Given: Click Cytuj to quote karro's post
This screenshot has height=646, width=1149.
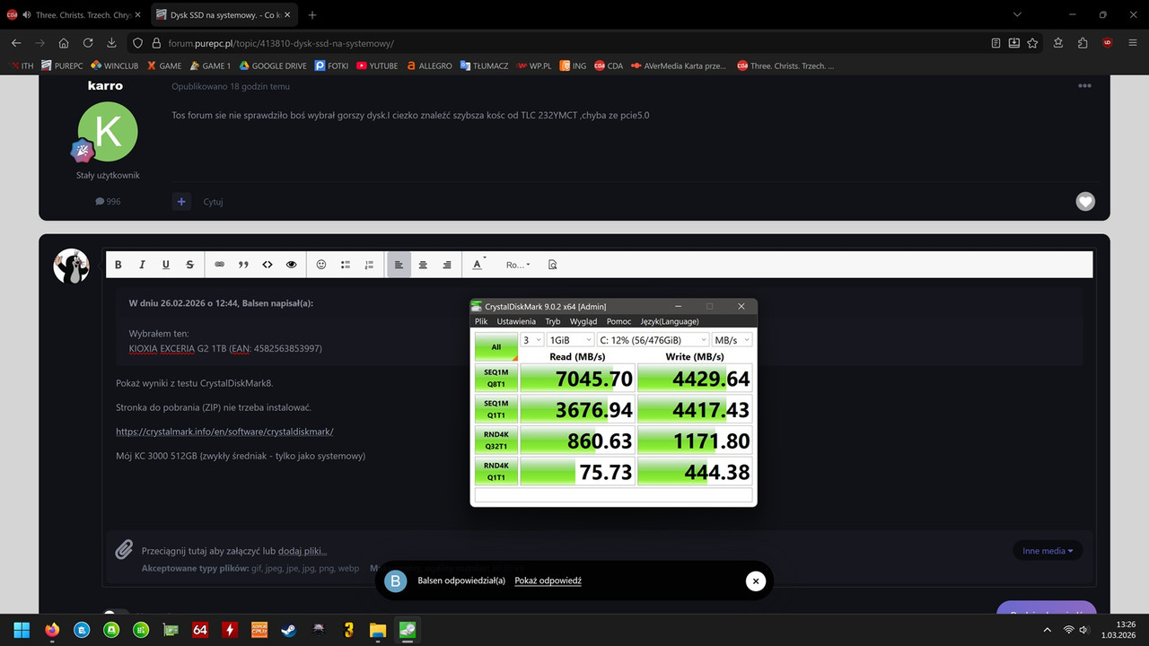Looking at the screenshot, I should tap(213, 202).
